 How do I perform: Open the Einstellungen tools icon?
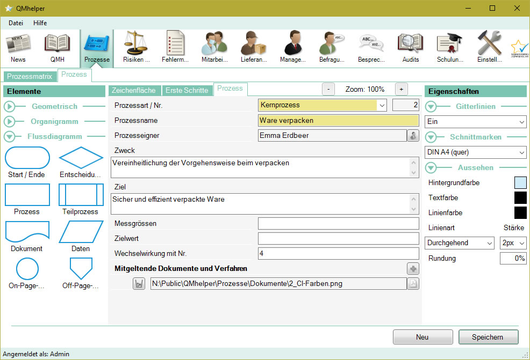pyautogui.click(x=489, y=47)
